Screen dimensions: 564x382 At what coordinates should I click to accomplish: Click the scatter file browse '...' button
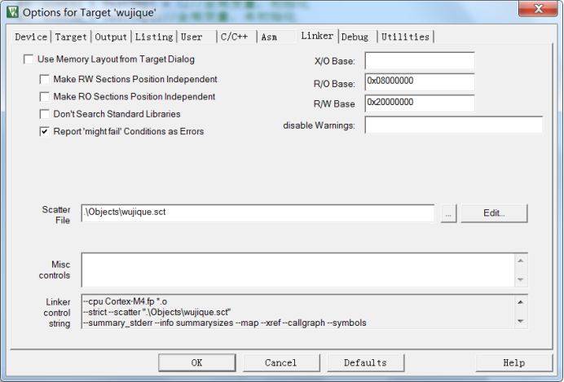click(x=448, y=214)
